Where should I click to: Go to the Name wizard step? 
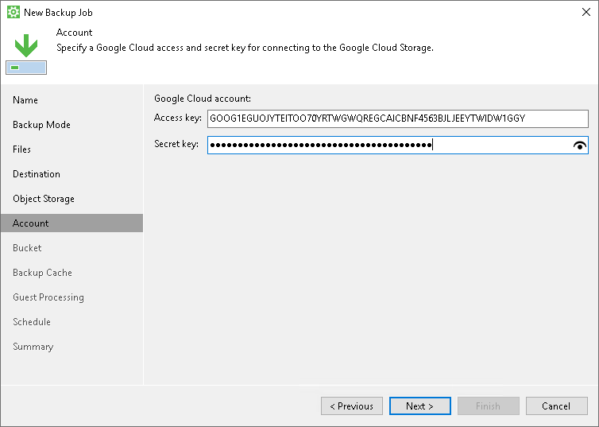click(x=25, y=100)
